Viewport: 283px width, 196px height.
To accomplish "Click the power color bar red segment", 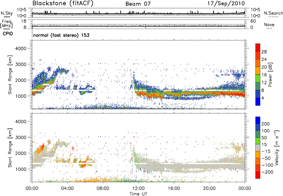I will pos(258,47).
